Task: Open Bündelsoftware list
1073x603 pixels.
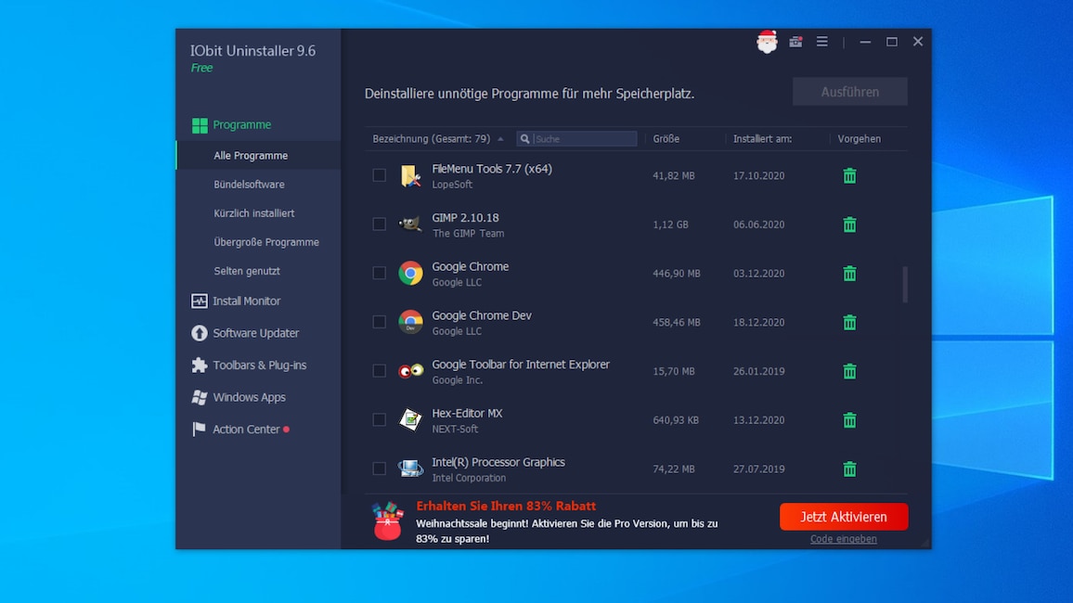Action: point(249,185)
